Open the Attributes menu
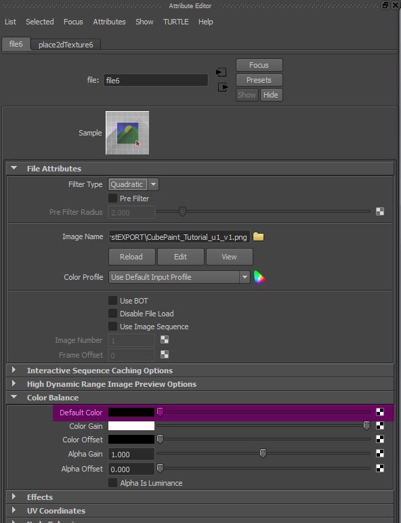 (x=109, y=22)
